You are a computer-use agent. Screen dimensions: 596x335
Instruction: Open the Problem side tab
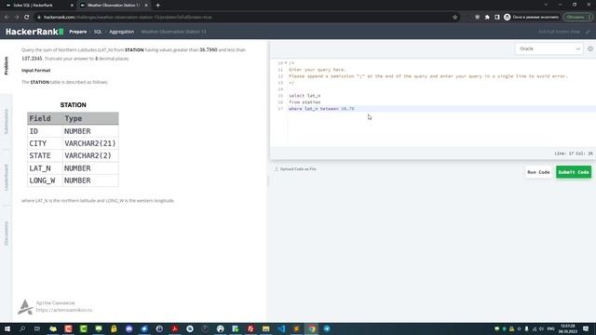click(x=7, y=65)
